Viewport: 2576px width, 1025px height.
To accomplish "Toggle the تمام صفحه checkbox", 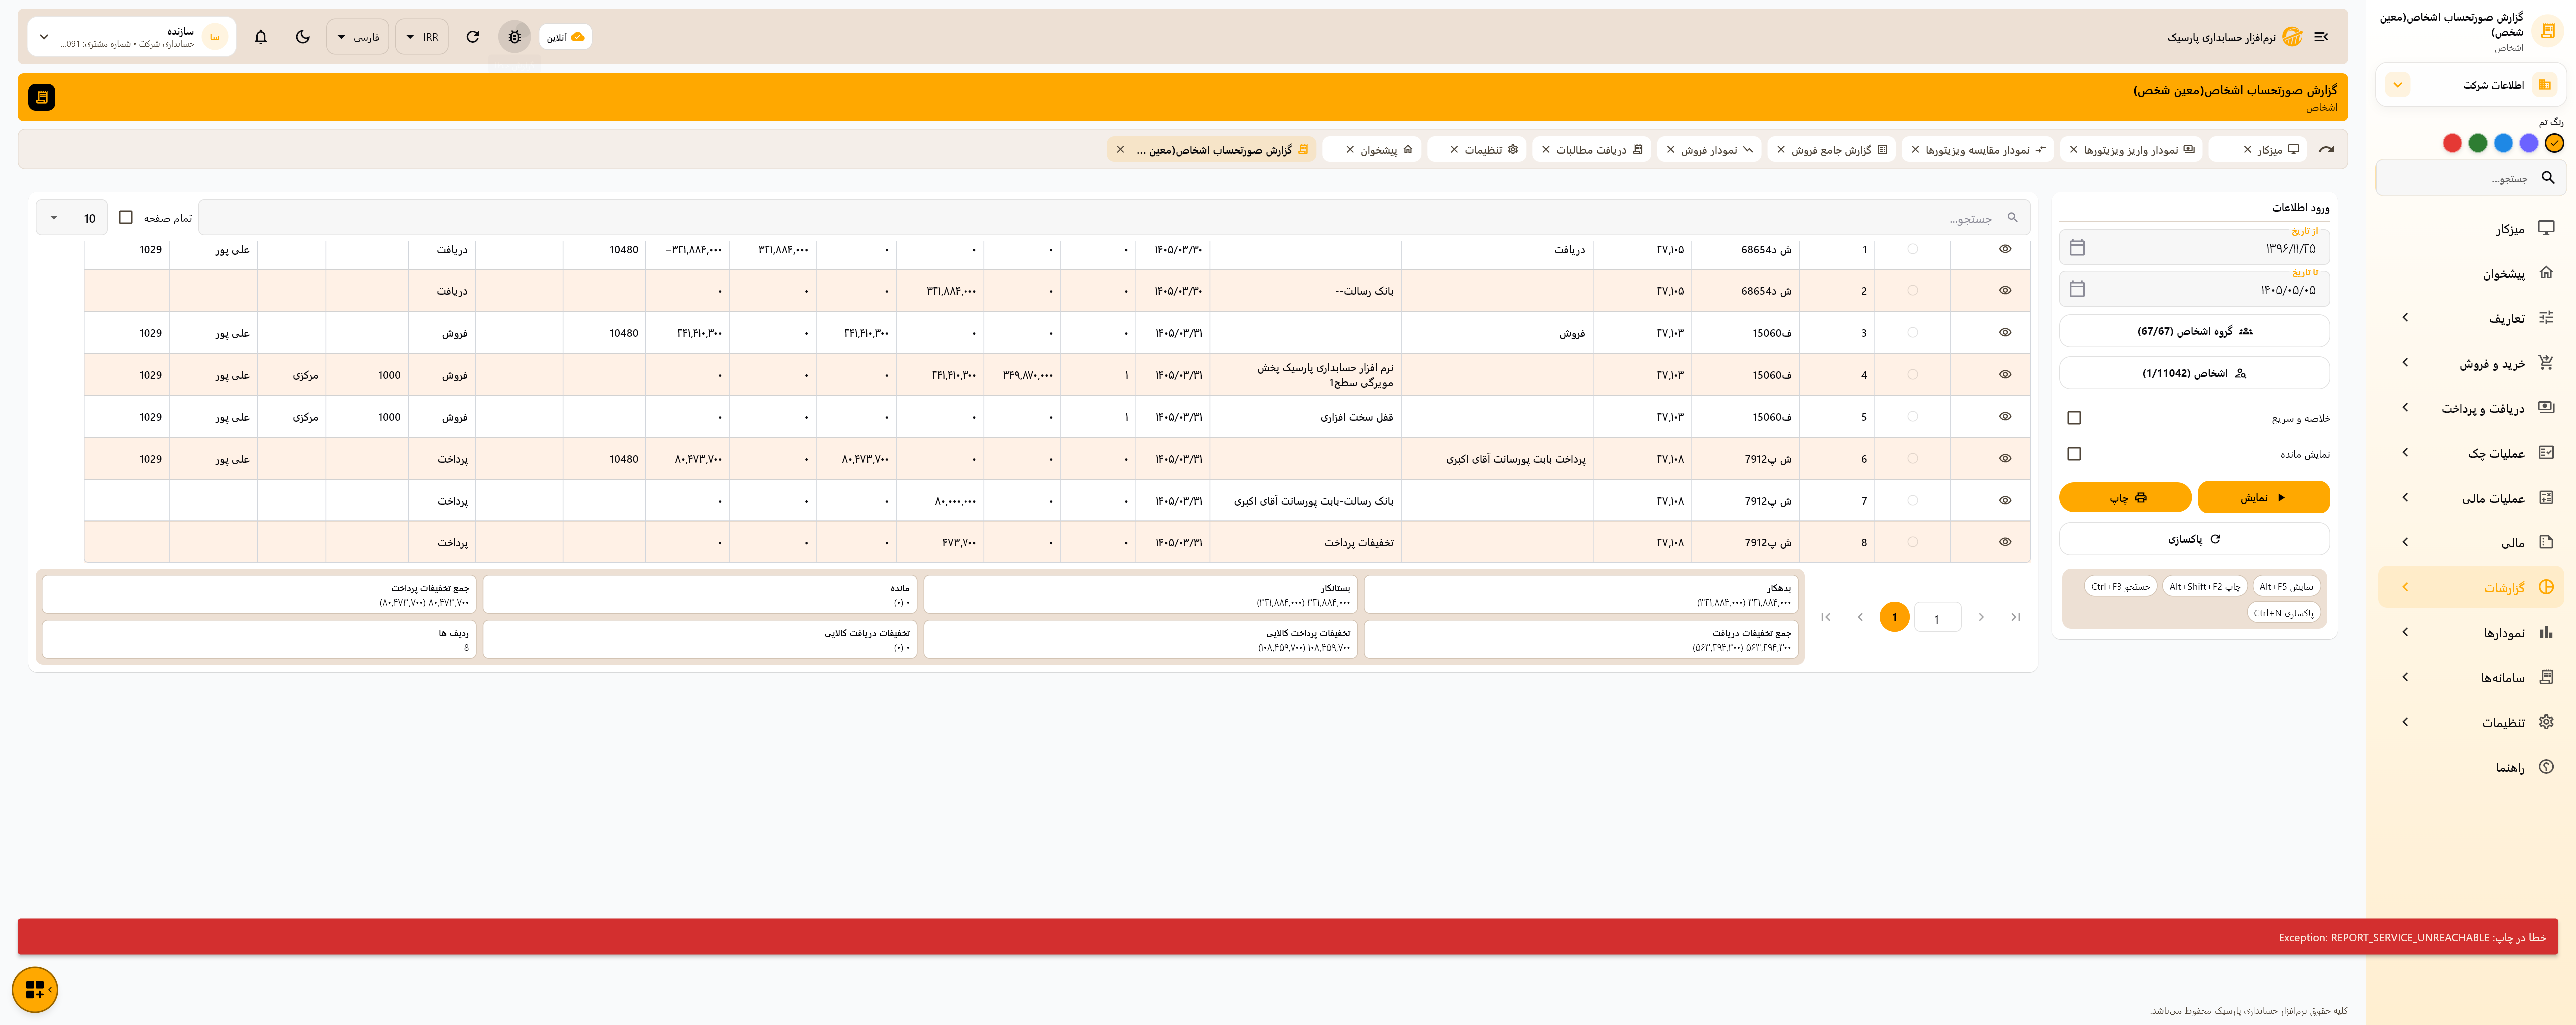I will click(126, 217).
